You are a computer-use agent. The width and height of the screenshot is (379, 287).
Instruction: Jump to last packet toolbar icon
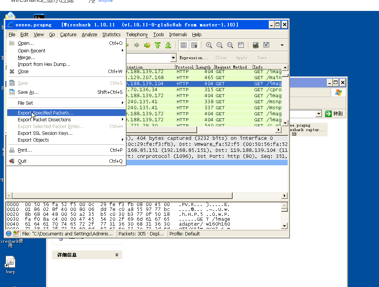click(x=168, y=45)
